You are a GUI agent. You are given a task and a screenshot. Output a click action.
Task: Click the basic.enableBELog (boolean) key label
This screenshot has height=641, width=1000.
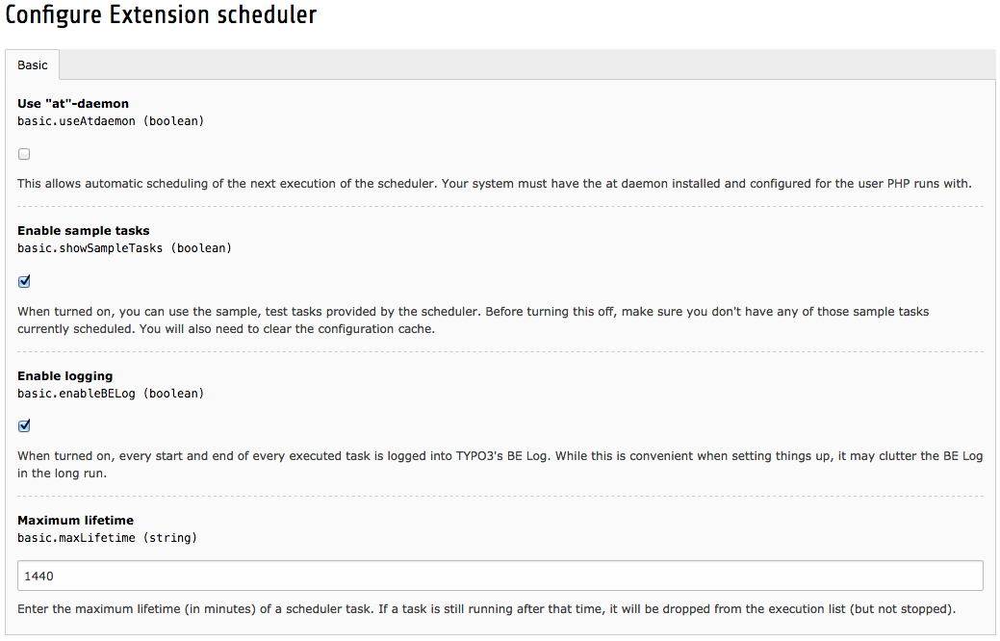tap(111, 394)
